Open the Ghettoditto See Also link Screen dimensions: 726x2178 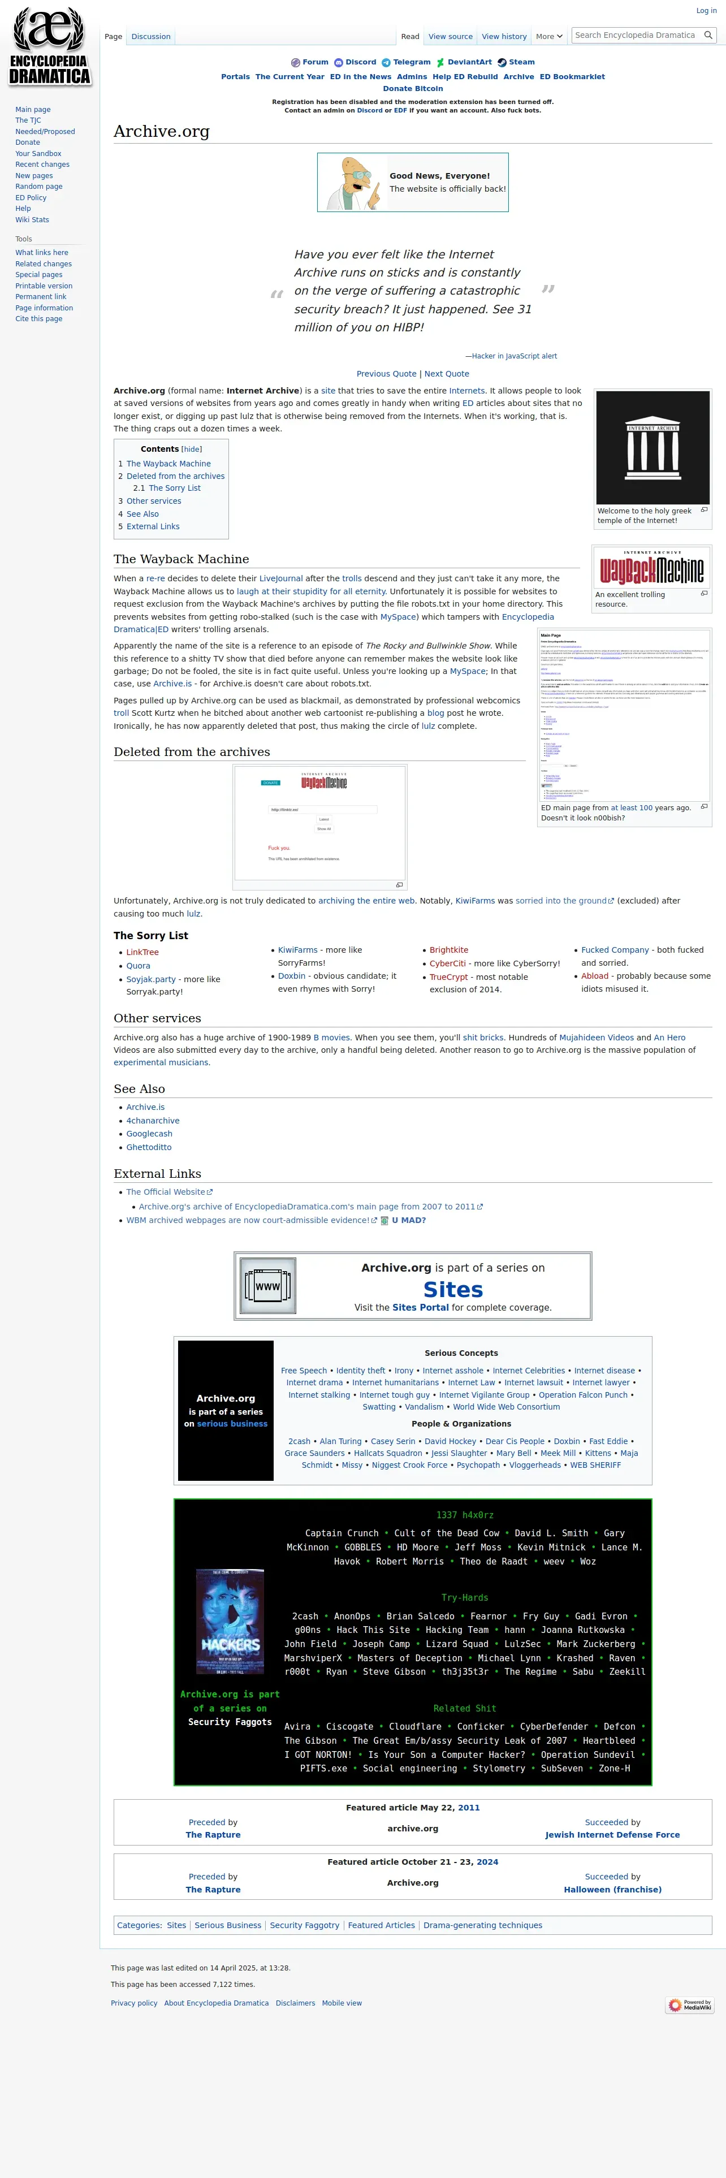tap(149, 1147)
